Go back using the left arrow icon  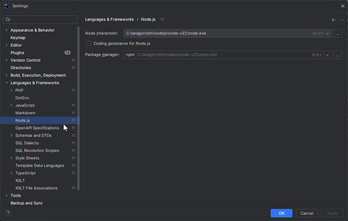click(334, 20)
